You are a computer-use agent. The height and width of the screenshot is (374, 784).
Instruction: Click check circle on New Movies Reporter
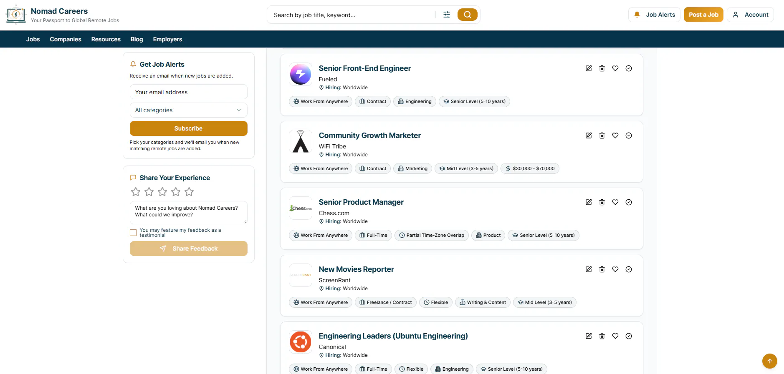pos(629,269)
